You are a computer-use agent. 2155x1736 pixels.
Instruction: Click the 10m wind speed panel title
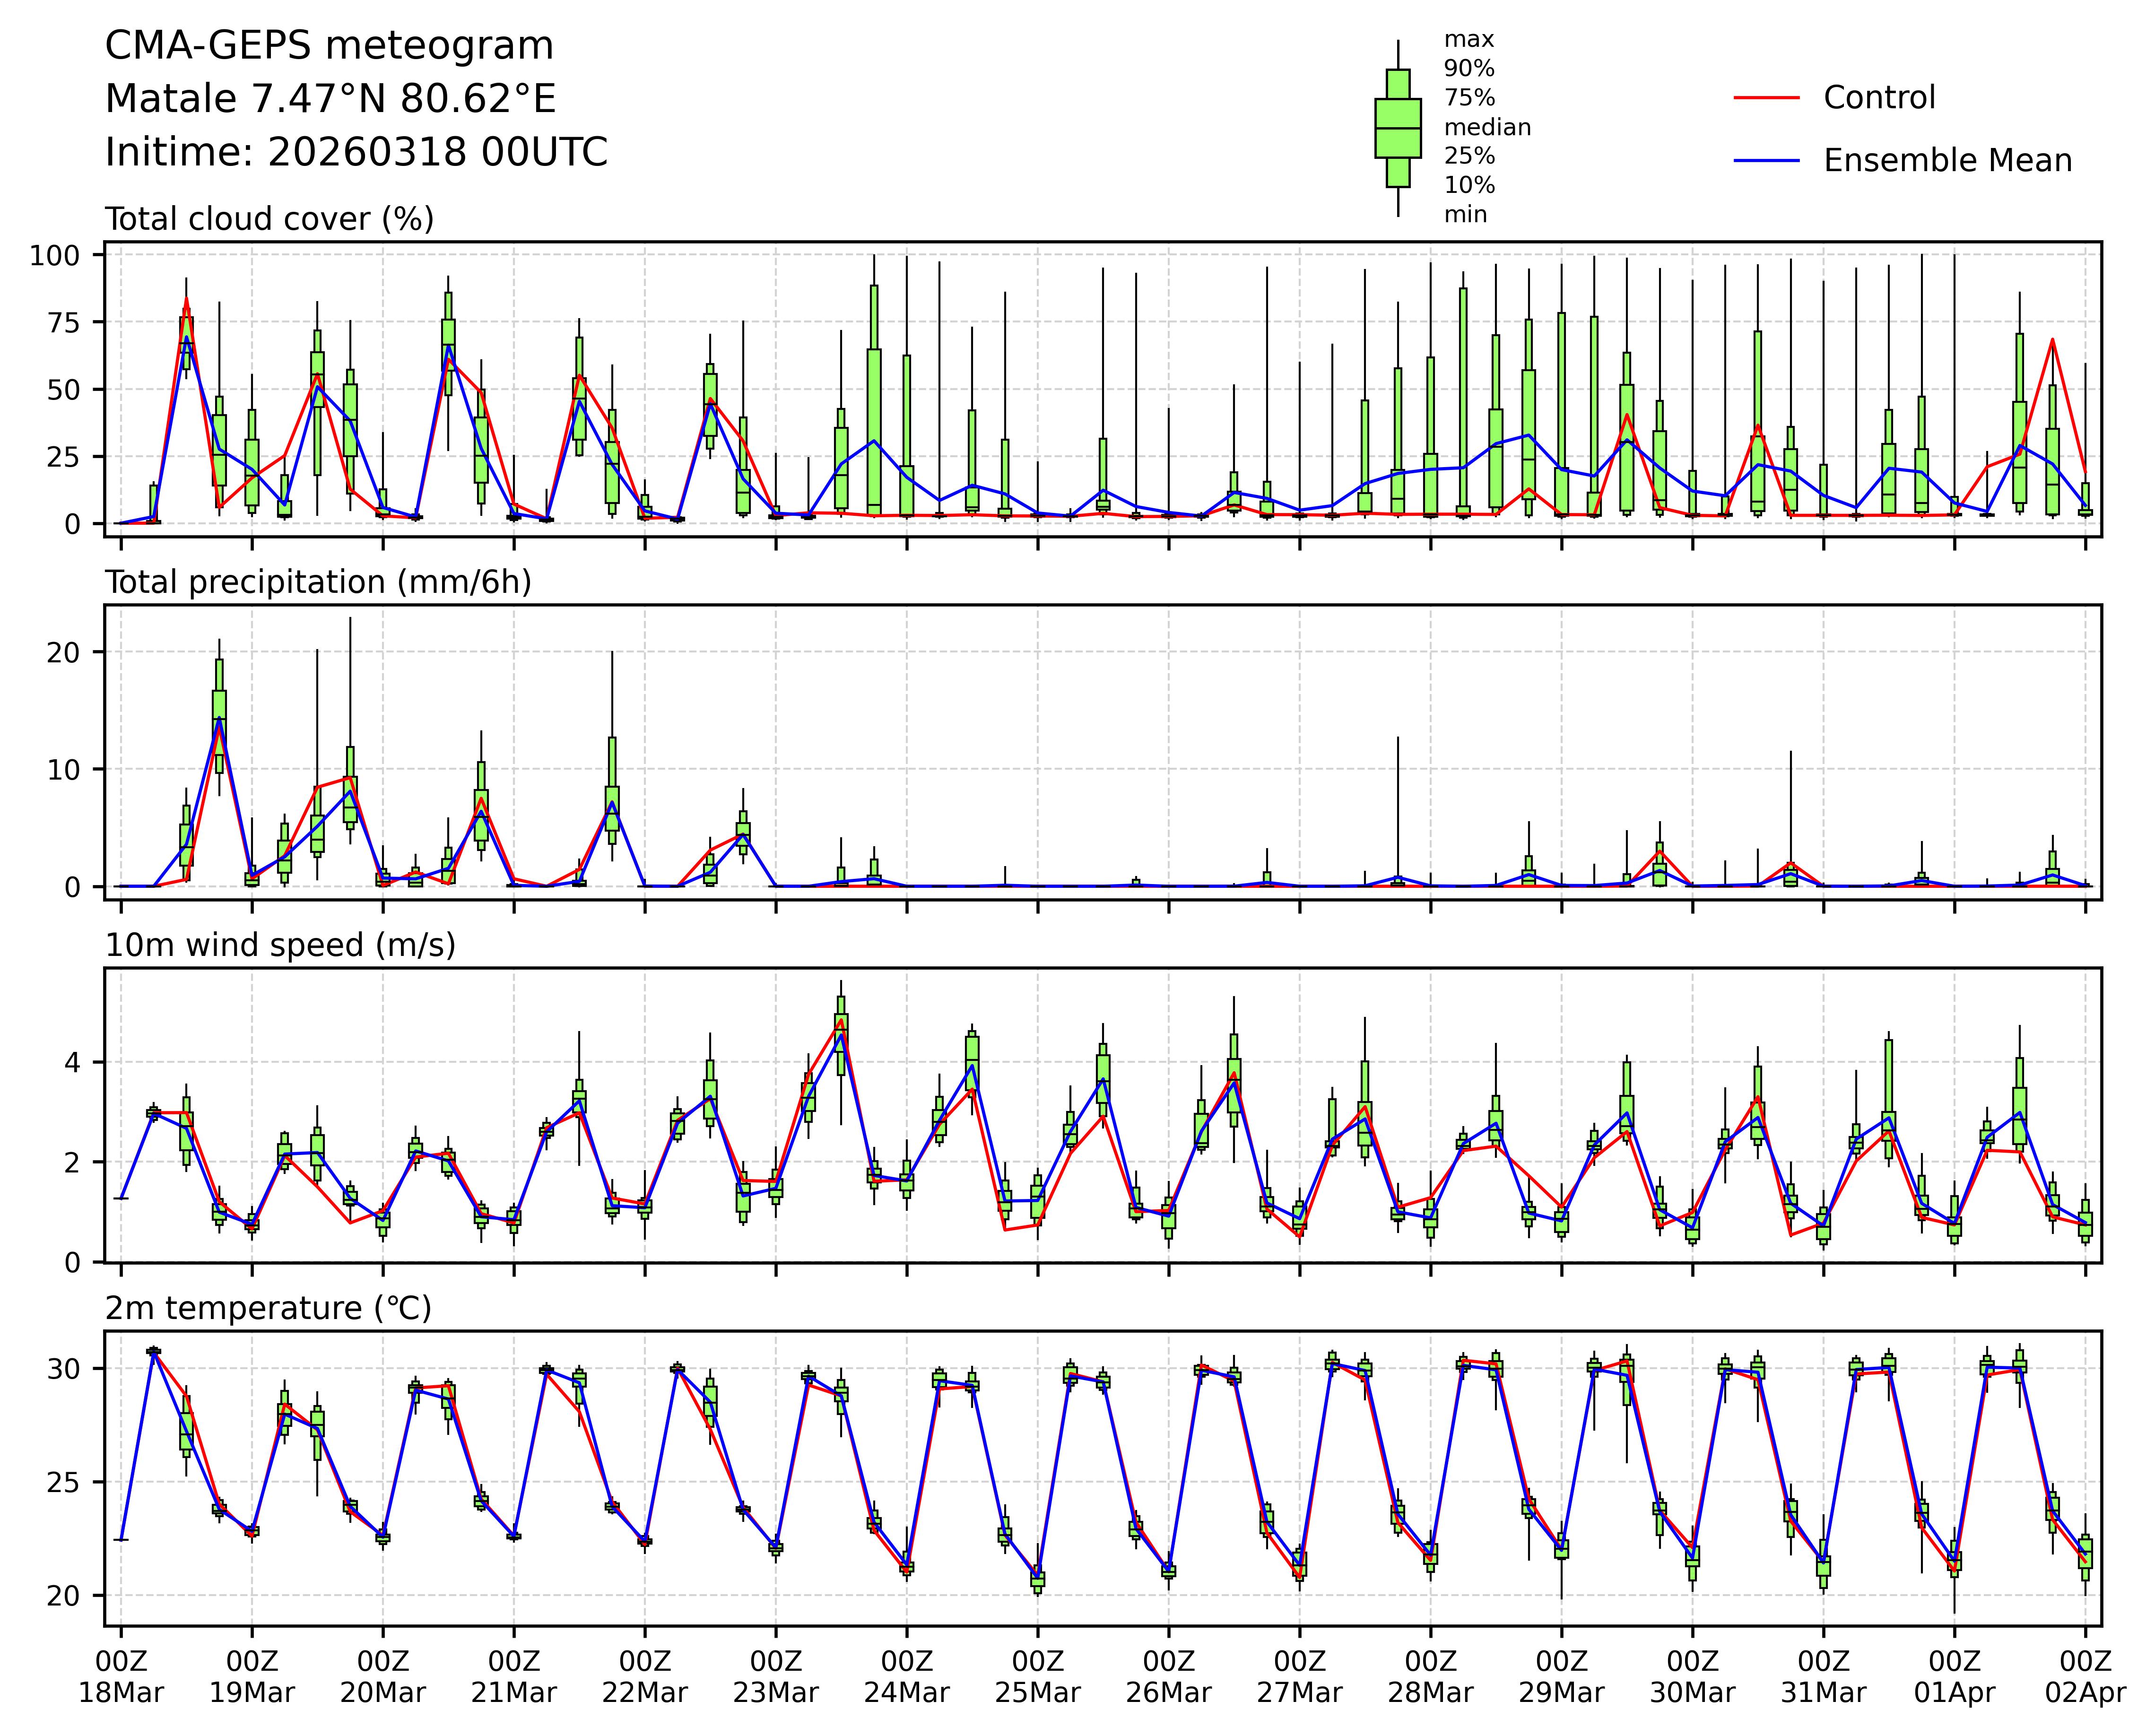coord(280,945)
